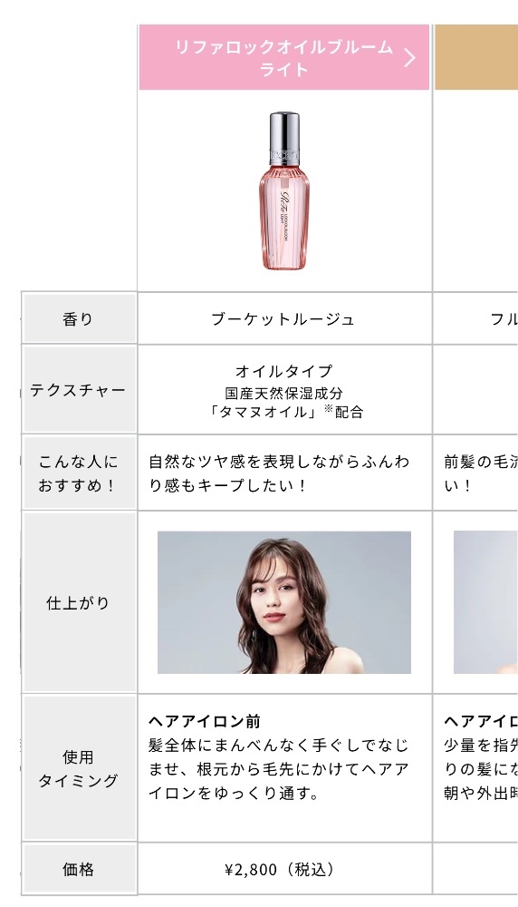Select the こんな人におすすめ! row label
The width and height of the screenshot is (518, 907).
79,473
